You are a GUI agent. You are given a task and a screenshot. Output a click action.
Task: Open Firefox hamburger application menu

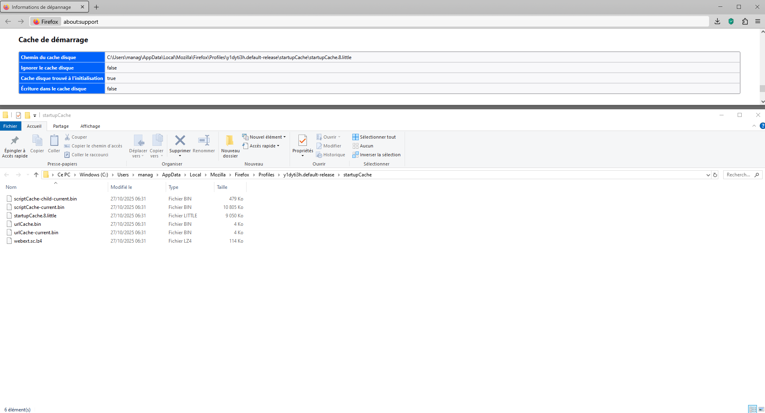[x=758, y=22]
